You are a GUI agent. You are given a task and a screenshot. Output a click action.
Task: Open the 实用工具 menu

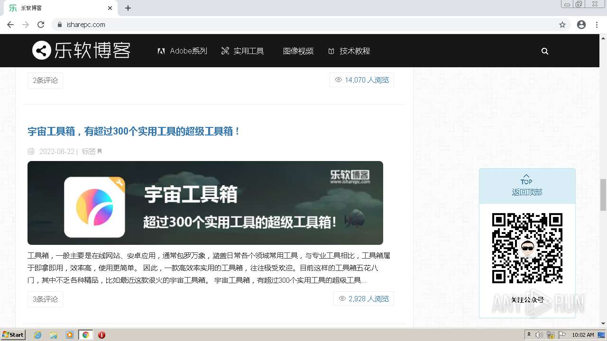243,51
